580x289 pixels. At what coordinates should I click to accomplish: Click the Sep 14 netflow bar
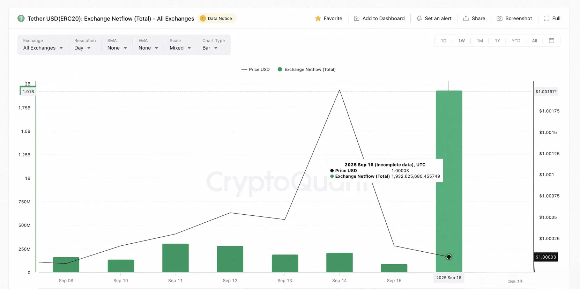tap(340, 262)
